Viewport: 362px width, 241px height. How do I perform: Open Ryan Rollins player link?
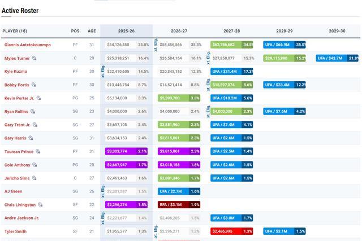tap(16, 112)
